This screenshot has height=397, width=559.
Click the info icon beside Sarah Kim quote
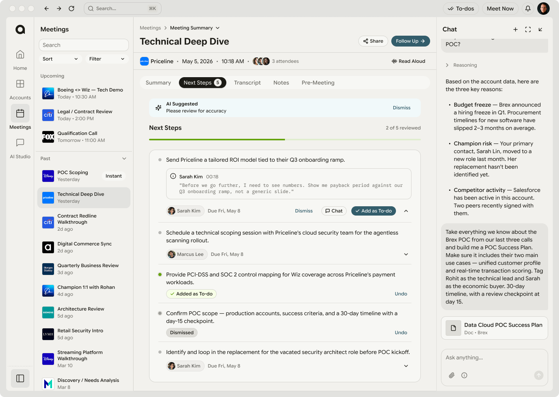coord(173,176)
